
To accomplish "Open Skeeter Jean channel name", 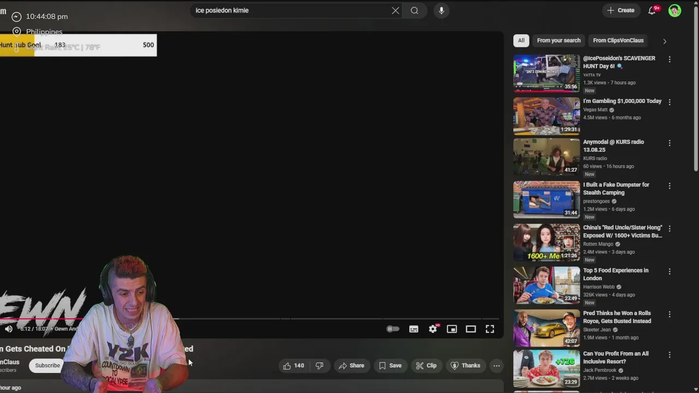I will pyautogui.click(x=597, y=330).
